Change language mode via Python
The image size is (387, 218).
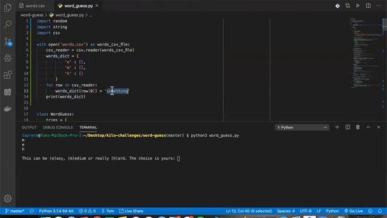332,211
